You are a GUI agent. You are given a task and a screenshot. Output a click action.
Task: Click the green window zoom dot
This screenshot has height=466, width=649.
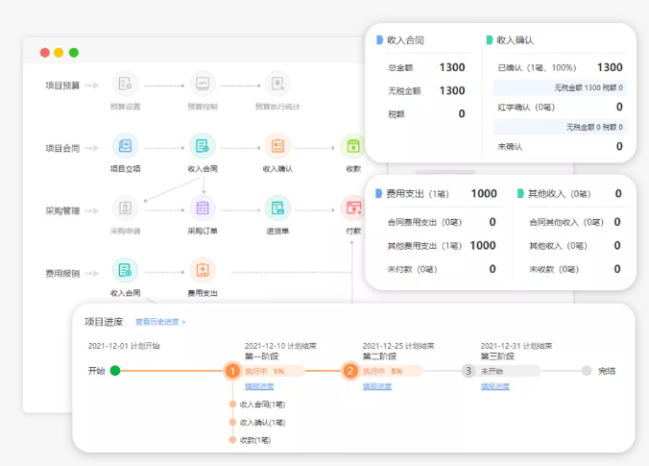click(x=74, y=53)
